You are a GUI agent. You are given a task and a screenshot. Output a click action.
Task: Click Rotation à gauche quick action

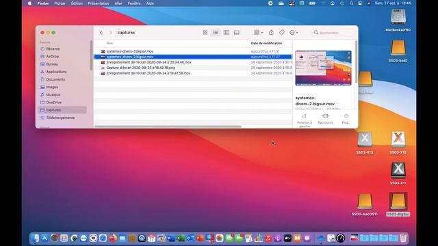(x=304, y=120)
